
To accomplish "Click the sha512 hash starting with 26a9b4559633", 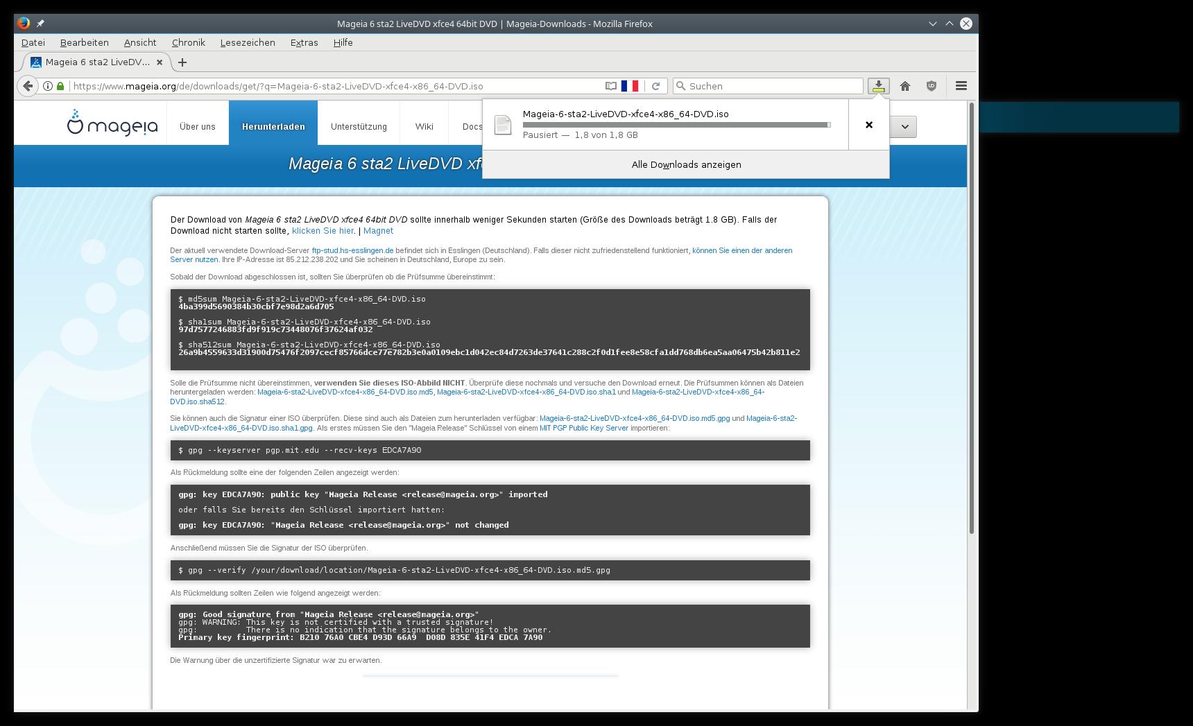I will pos(489,352).
